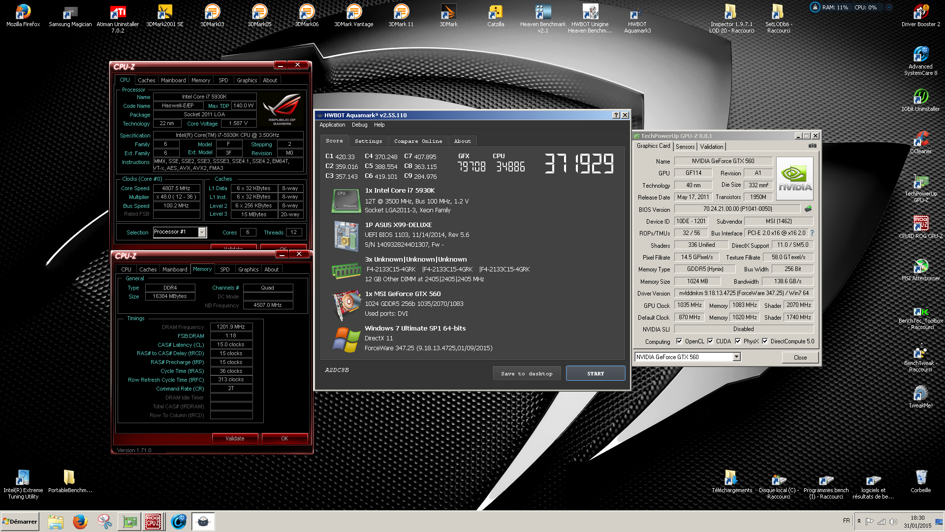Click Bus Interface question mark in GPU-Z

(x=812, y=233)
